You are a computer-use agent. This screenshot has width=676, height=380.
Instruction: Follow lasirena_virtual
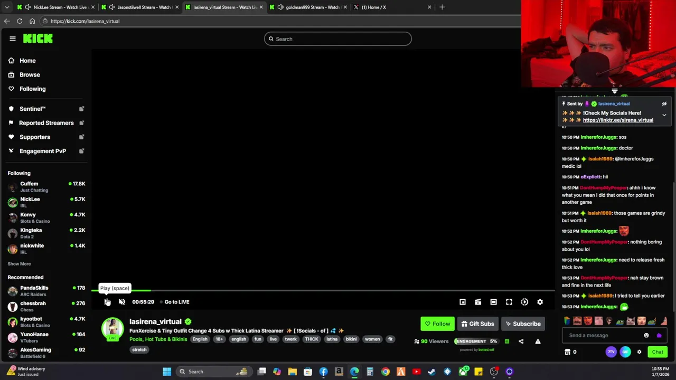coord(438,324)
